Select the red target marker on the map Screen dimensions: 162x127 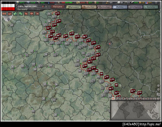coord(110,44)
